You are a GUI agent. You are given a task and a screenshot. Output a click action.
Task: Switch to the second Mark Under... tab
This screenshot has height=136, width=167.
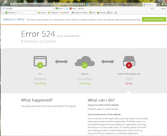click(107, 5)
